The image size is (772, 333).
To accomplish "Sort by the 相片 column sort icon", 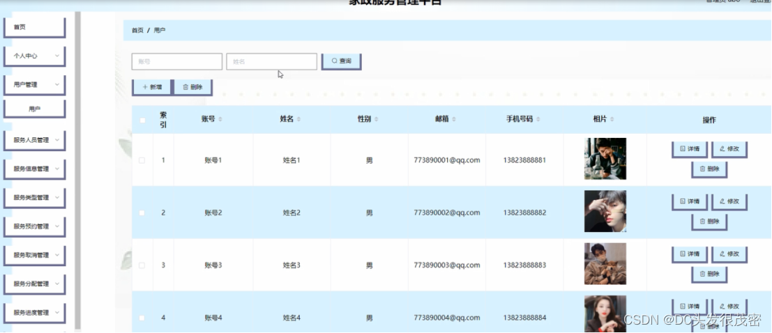I will pos(612,120).
